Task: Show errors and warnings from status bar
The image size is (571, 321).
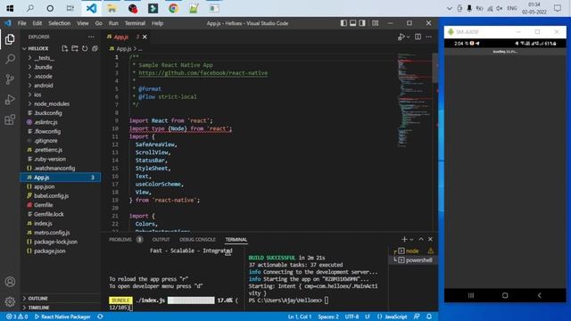Action: pos(17,317)
